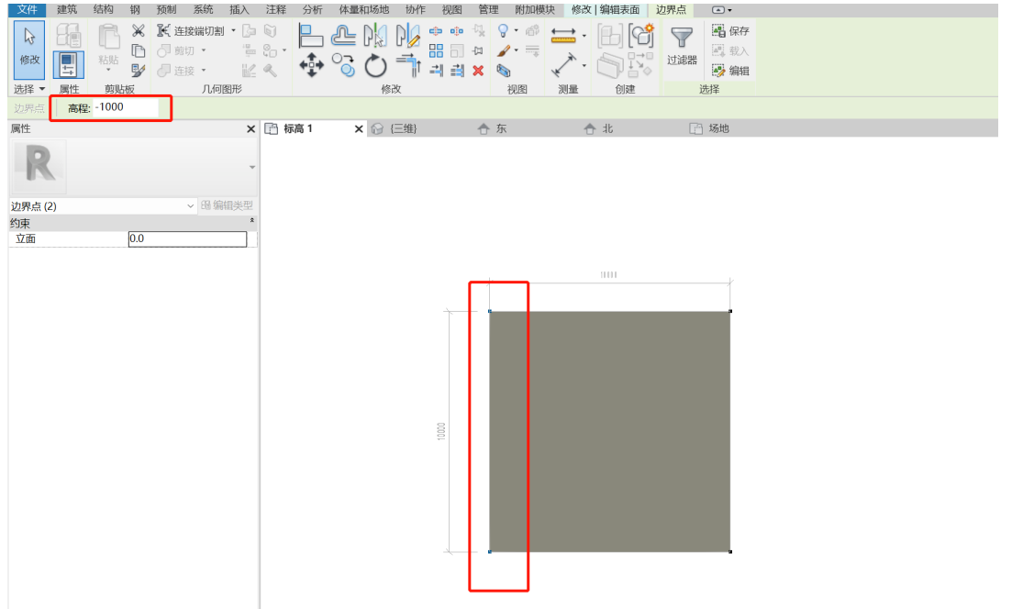Click the Array tool icon

437,51
